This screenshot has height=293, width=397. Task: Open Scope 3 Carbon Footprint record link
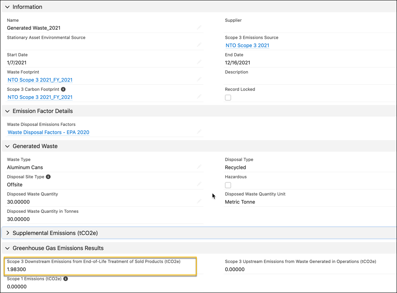40,97
